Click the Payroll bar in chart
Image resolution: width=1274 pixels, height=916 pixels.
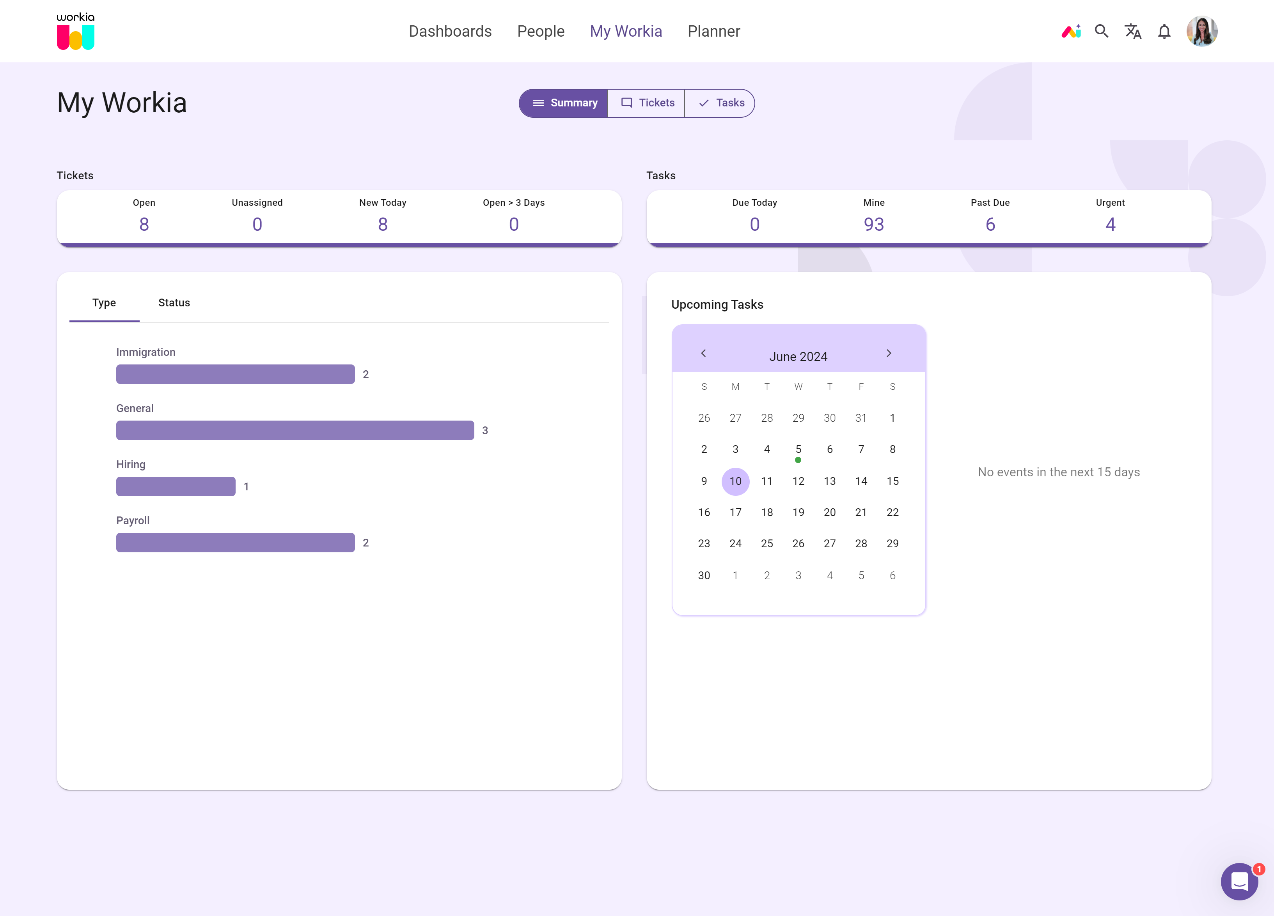(235, 543)
